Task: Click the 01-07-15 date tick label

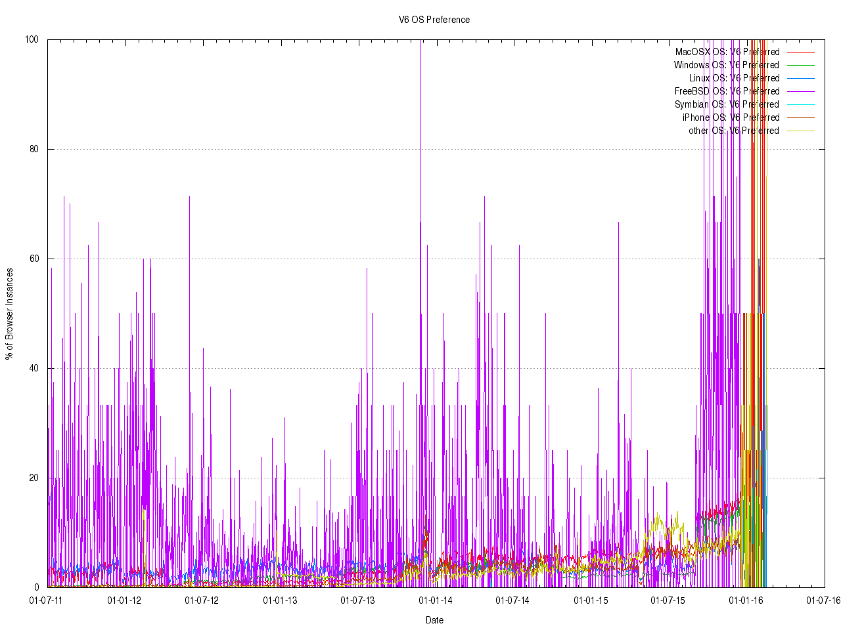Action: click(x=668, y=600)
